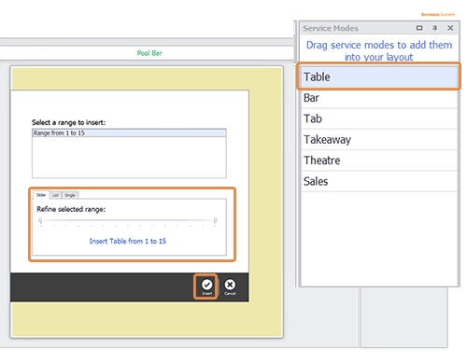Click the right handle of the range slider
The width and height of the screenshot is (467, 363).
point(215,221)
